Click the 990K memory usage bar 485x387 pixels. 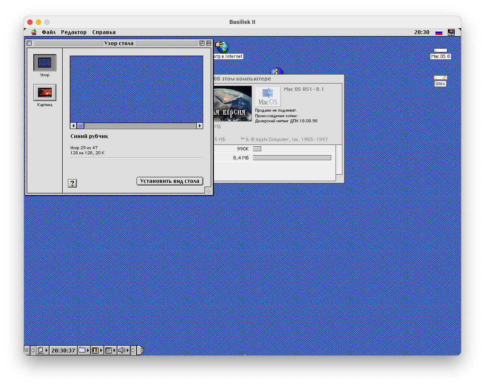(257, 149)
